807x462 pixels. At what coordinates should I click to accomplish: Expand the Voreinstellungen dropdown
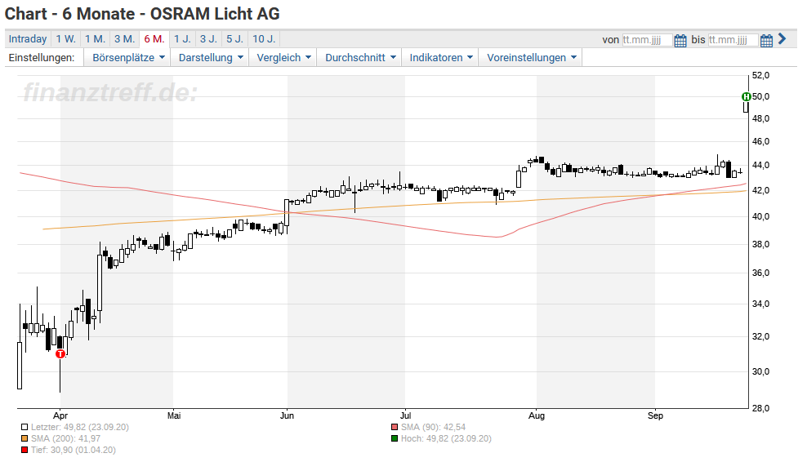[531, 58]
